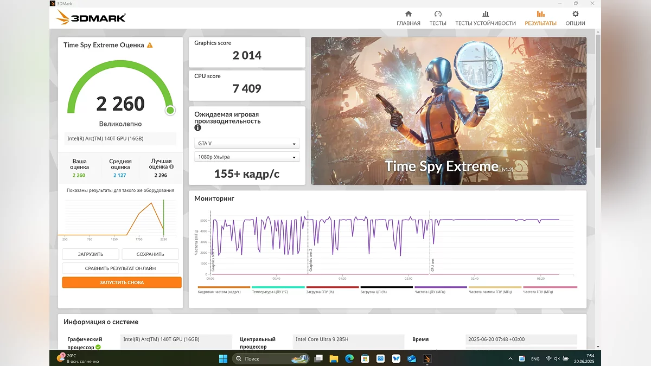Click the Ваша оценка value 2 260
Image resolution: width=651 pixels, height=366 pixels.
click(79, 176)
